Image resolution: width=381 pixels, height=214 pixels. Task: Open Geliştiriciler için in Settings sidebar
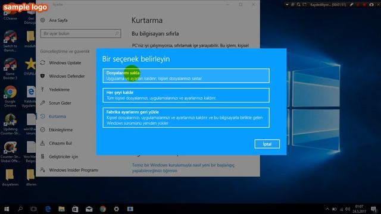[64, 156]
